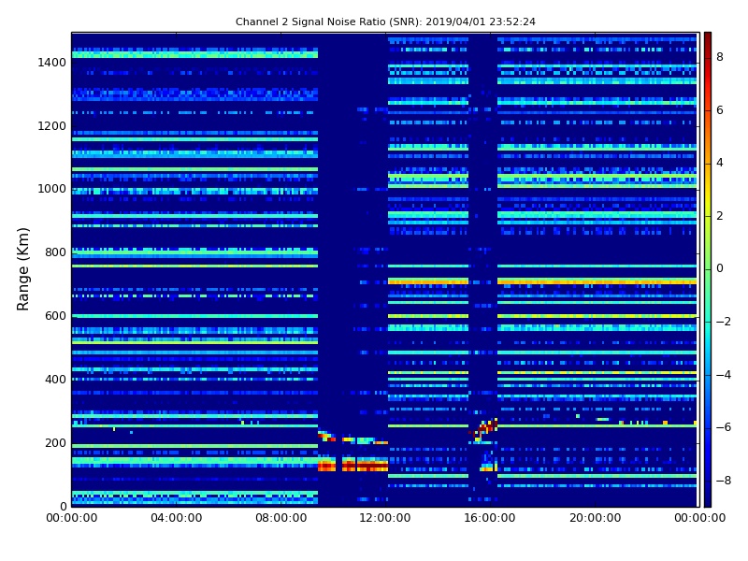This screenshot has height=561, width=748.
Task: Click the red high-SNR patch near 150 Km
Action: point(353,466)
